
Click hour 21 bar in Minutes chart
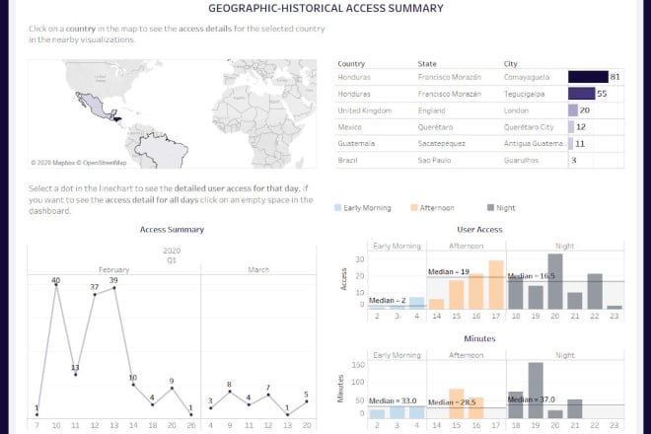tap(575, 409)
